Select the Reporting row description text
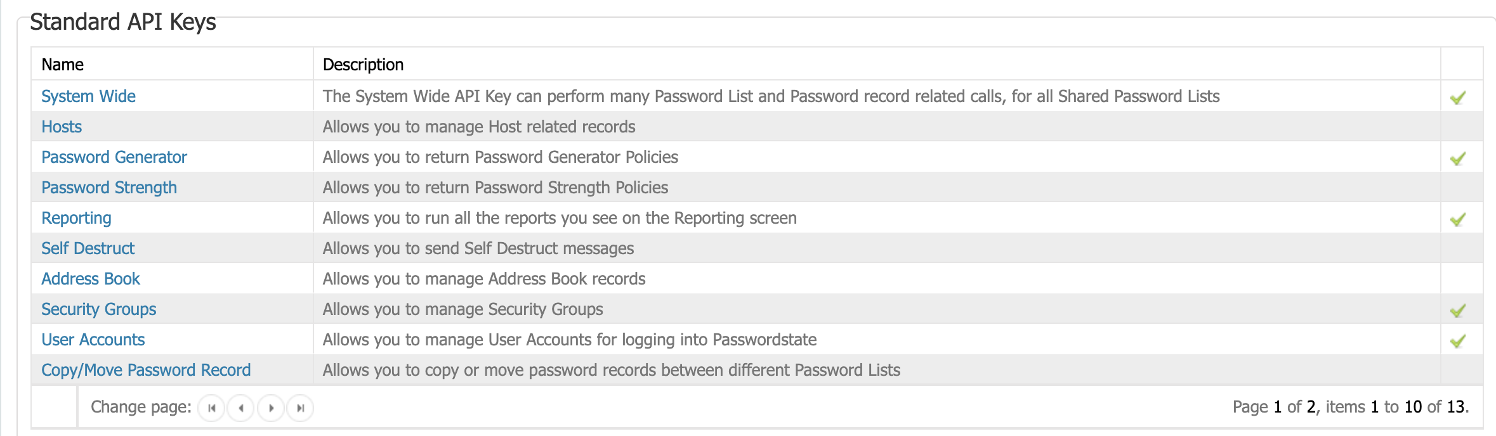 561,218
